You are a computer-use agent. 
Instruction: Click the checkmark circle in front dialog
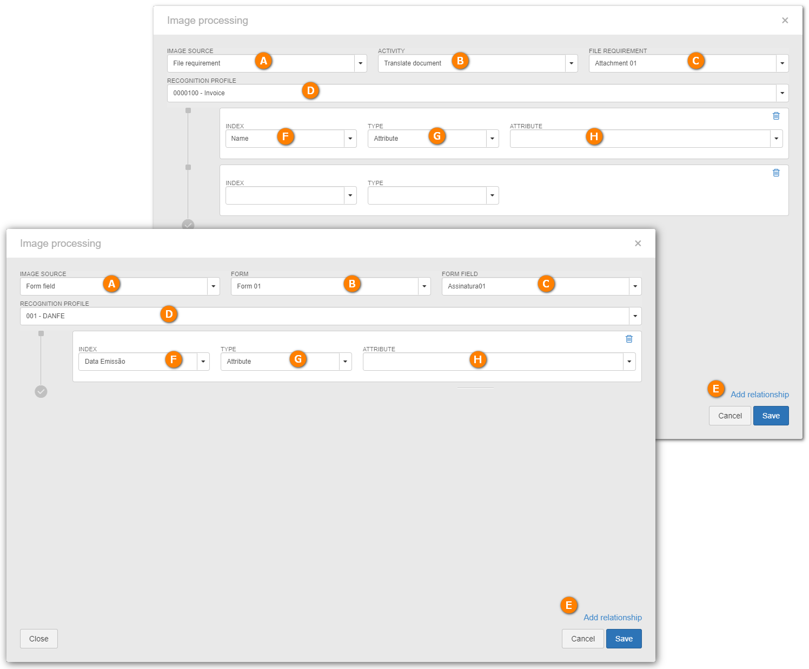coord(41,391)
